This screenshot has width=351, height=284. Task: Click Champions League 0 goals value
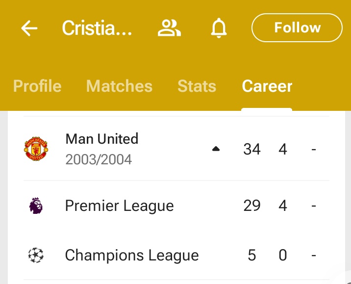coord(283,255)
